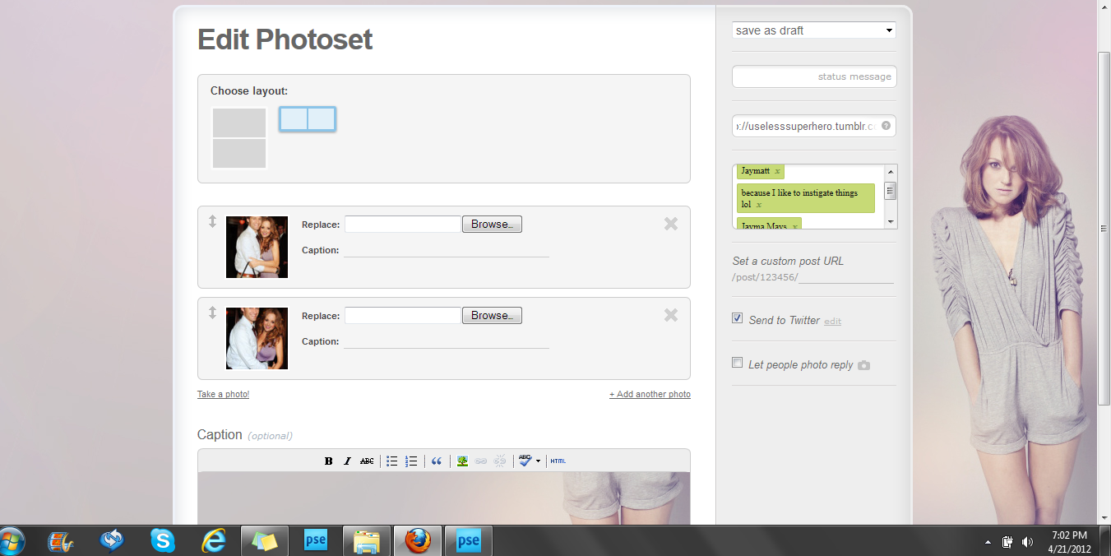Open the volume speaker tray icon

click(1027, 542)
